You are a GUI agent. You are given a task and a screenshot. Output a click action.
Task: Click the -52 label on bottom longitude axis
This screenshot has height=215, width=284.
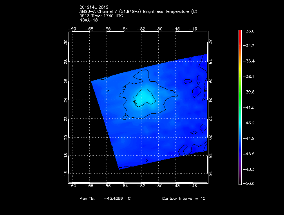point(141,186)
